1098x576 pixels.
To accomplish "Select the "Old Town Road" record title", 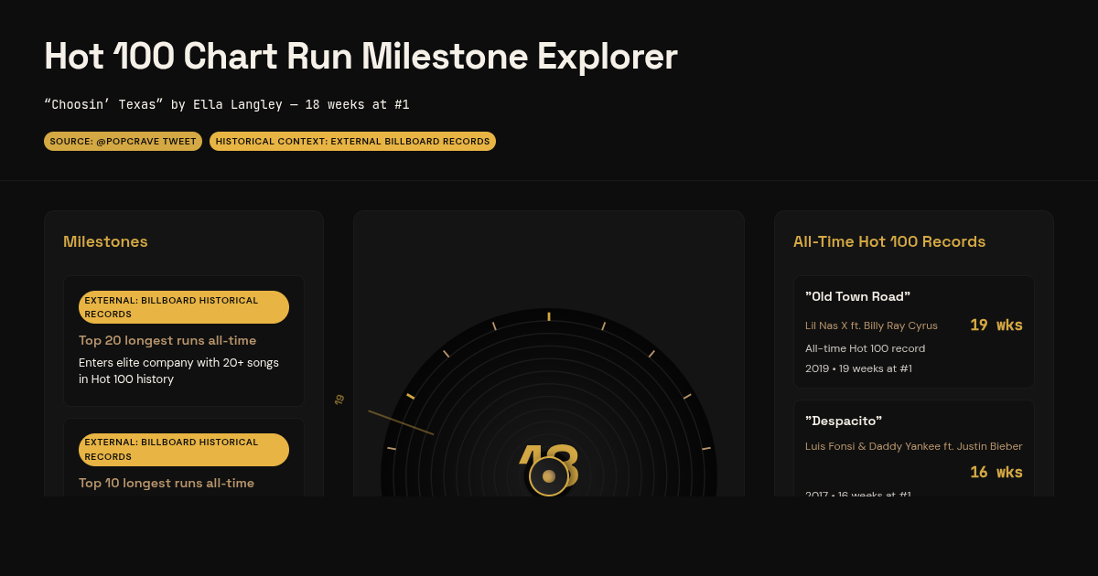I will click(x=858, y=296).
